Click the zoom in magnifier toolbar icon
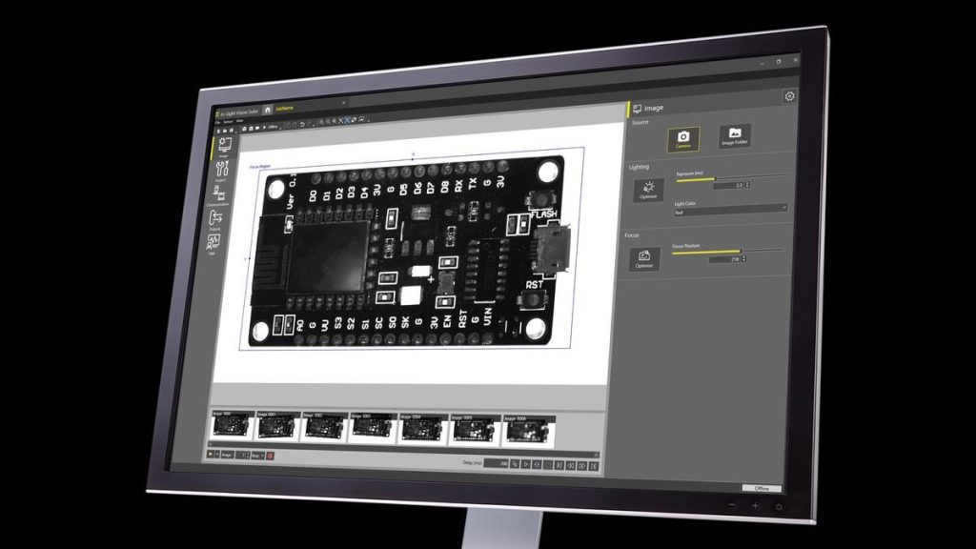The image size is (976, 549). click(322, 122)
